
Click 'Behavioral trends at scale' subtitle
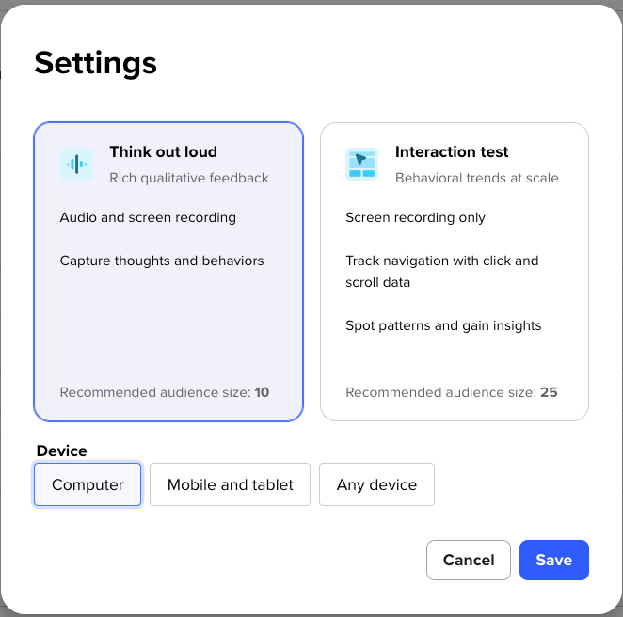pyautogui.click(x=477, y=178)
